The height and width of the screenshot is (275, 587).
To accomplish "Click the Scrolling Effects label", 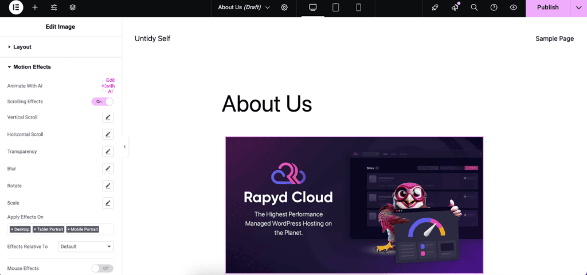I will (25, 101).
